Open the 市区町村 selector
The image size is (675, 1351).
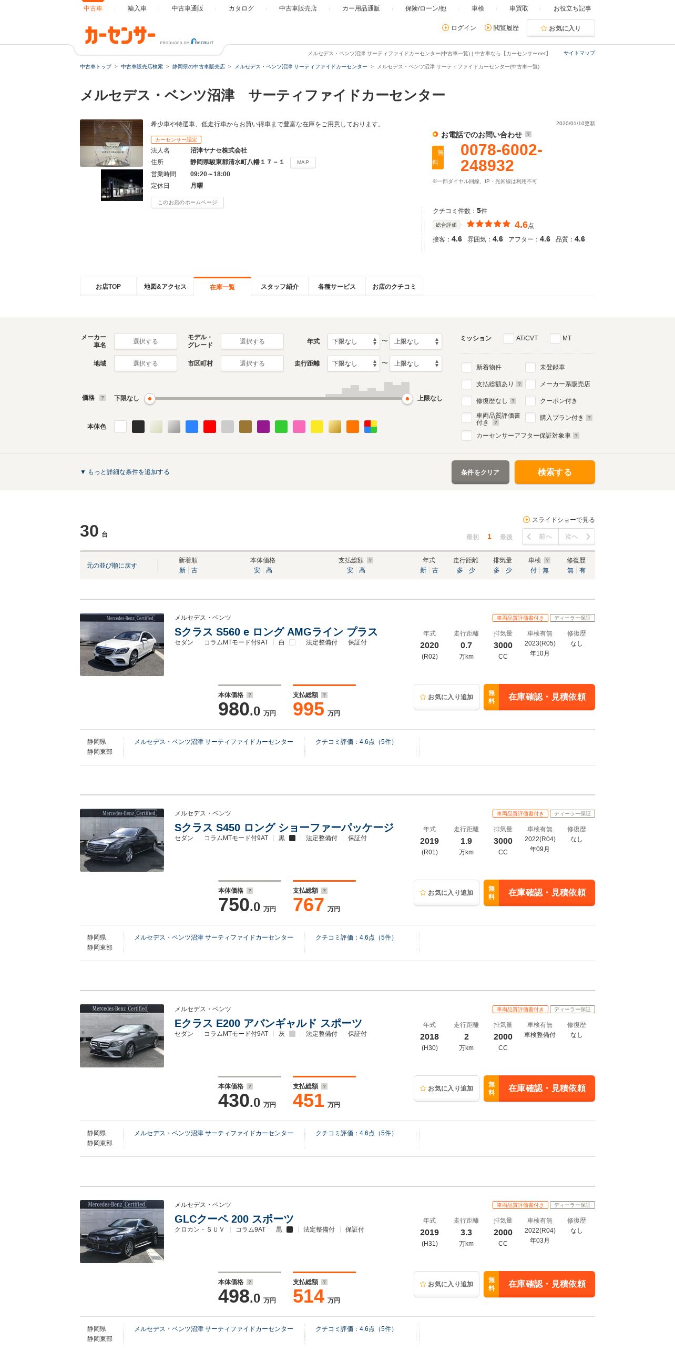(252, 364)
